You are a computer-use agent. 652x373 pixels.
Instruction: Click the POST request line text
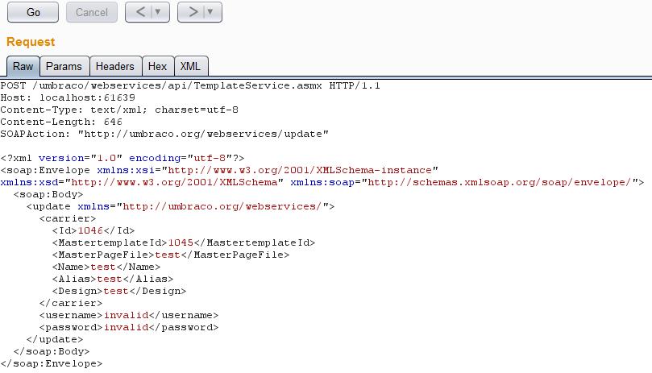pos(190,85)
